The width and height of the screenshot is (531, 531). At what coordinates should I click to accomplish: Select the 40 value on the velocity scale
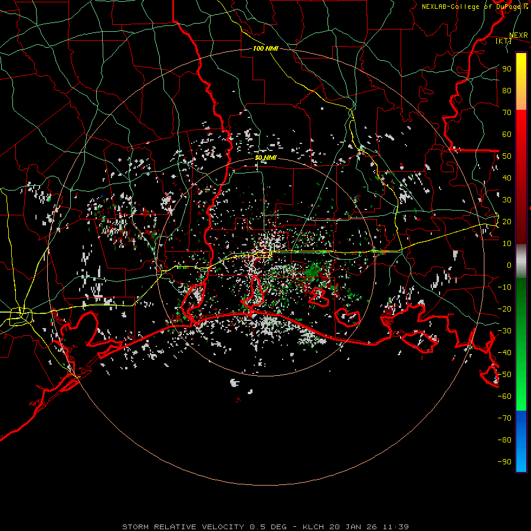[x=507, y=178]
